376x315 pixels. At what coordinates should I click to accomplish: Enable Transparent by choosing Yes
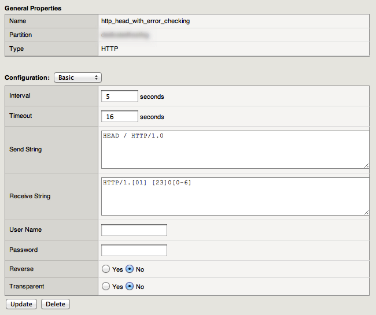105,287
